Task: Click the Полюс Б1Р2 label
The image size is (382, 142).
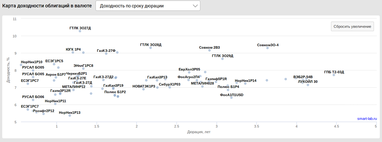Action: (115, 92)
